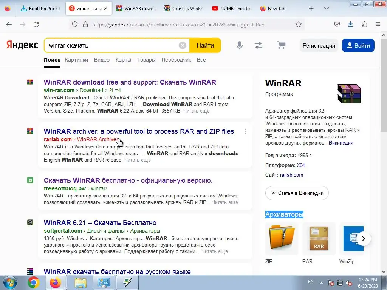
Task: Expand 'Все' search categories
Action: [x=201, y=60]
